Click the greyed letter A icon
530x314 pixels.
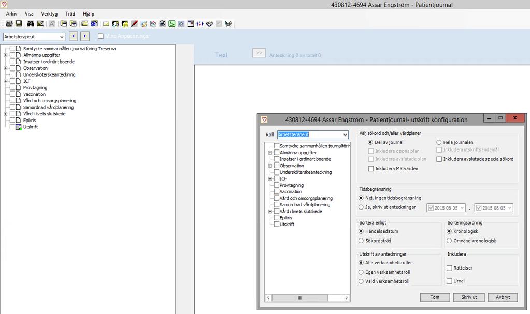coord(52,24)
